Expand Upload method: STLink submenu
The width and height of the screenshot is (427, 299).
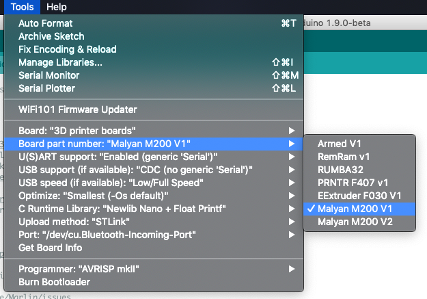154,222
